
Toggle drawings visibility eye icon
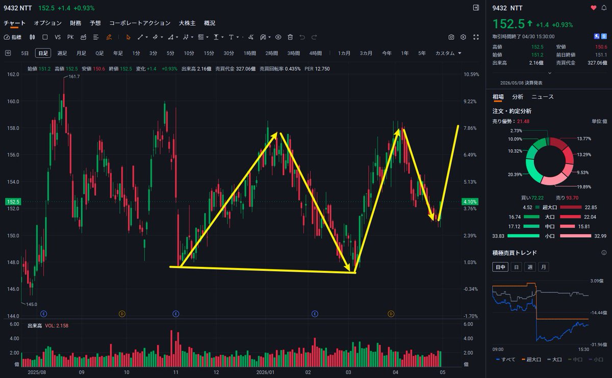pyautogui.click(x=278, y=37)
